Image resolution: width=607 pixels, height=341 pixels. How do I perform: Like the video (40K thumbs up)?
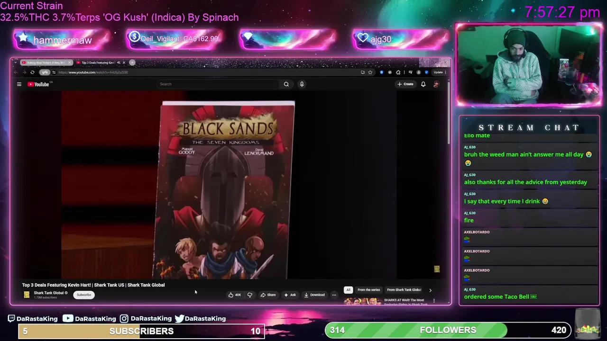[235, 295]
